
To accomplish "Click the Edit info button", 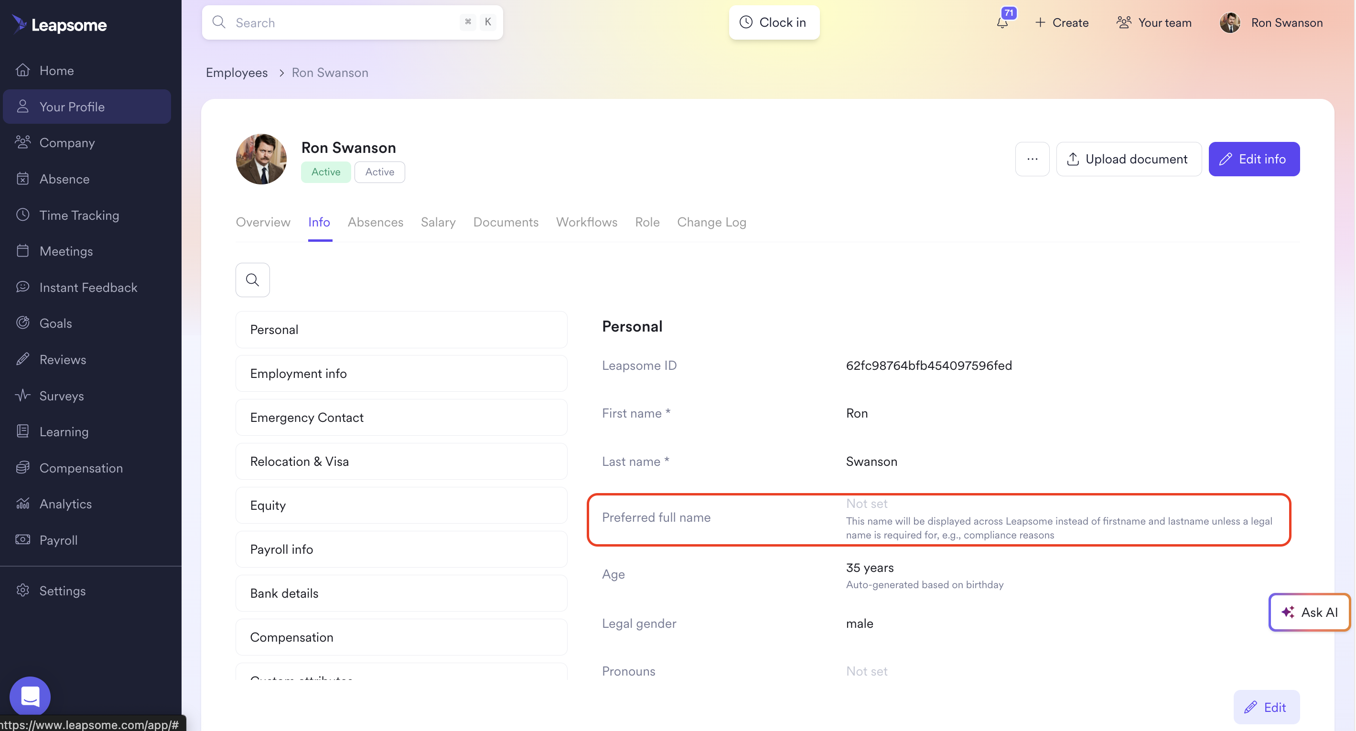I will pyautogui.click(x=1254, y=159).
